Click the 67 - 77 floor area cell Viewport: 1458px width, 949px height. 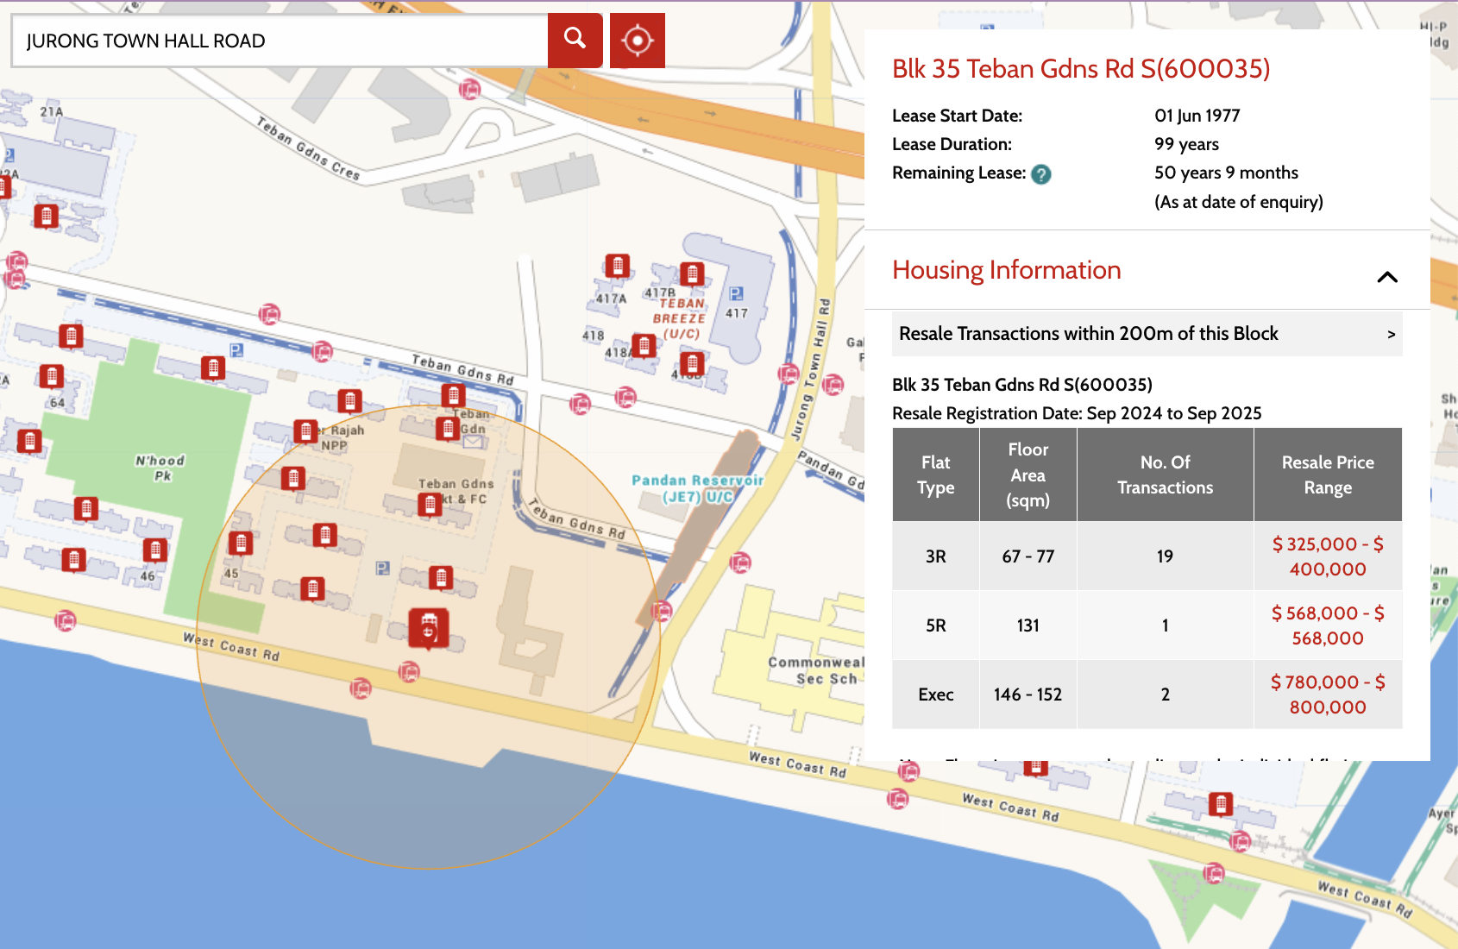point(1028,556)
